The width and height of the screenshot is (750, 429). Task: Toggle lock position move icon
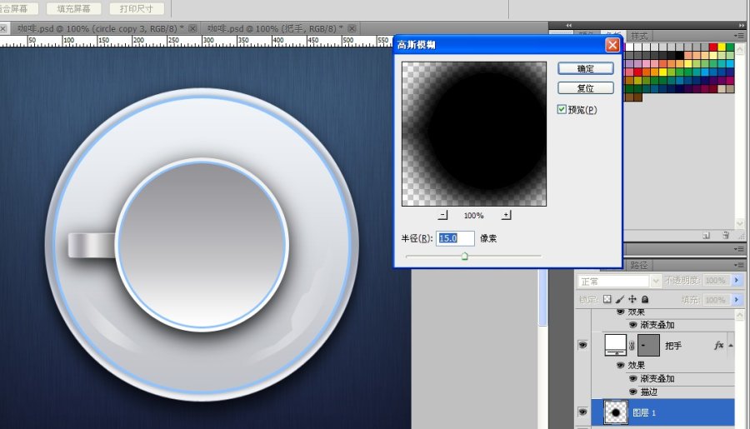(x=632, y=299)
